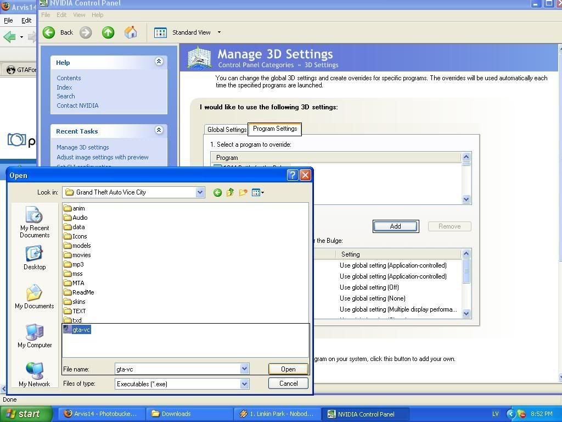
Task: Select the skins folder
Action: pos(75,302)
